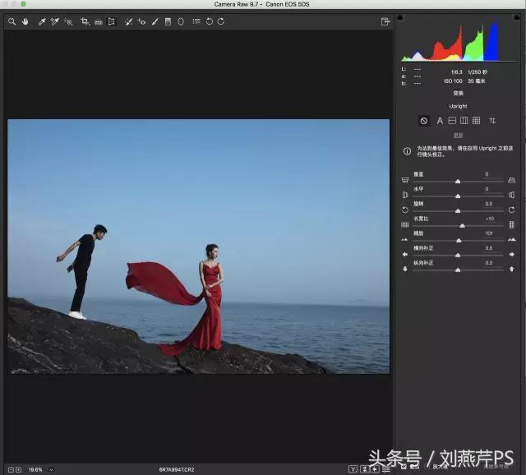Click the macOS green maximize window button

coord(23,4)
